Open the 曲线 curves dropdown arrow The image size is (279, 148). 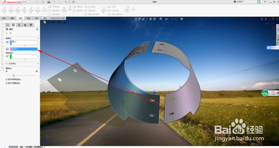[x=133, y=15]
